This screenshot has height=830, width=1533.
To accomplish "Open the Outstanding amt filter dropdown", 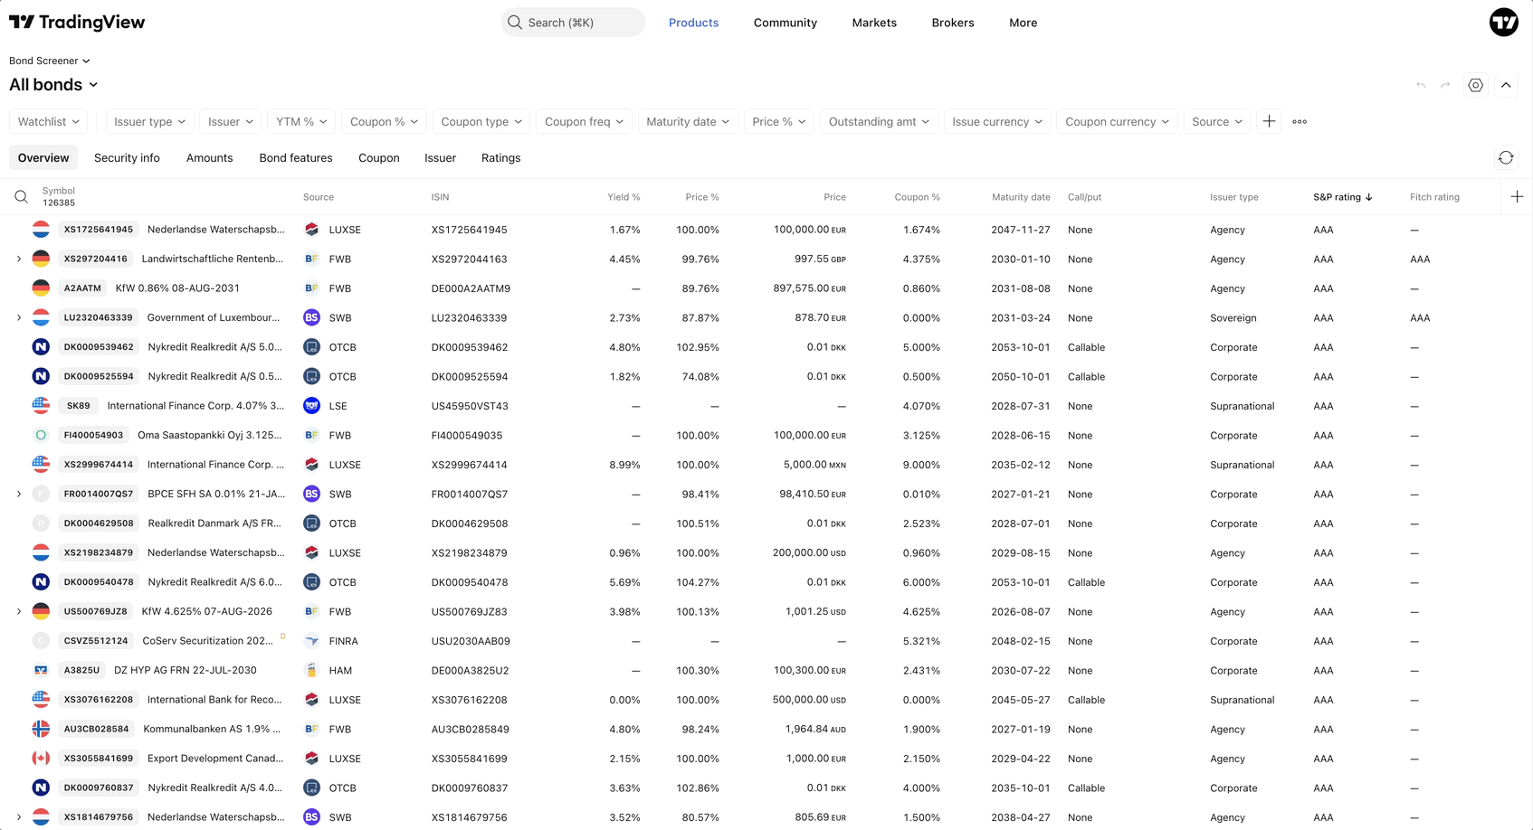I will tap(879, 121).
